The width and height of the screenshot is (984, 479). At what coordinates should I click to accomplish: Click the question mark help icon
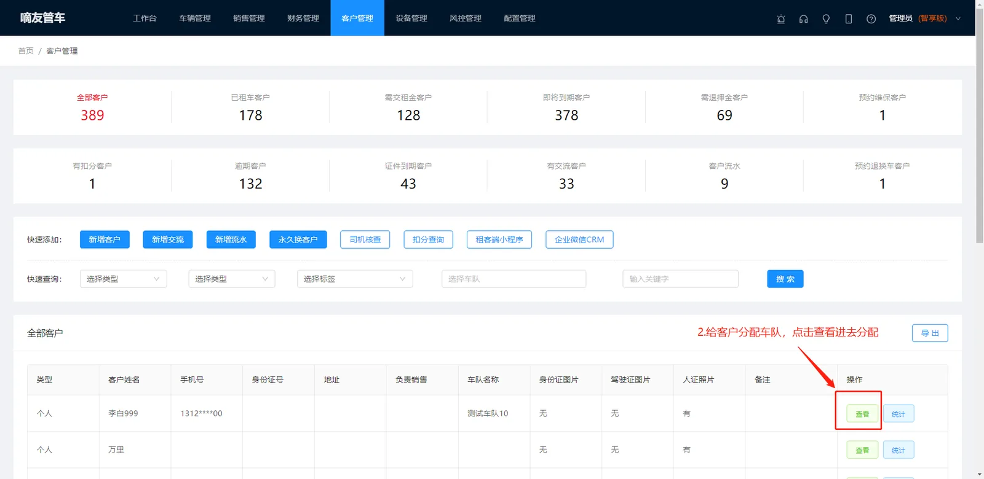[x=871, y=18]
